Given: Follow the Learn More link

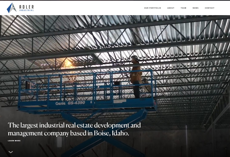Looking at the screenshot, I should (x=14, y=141).
